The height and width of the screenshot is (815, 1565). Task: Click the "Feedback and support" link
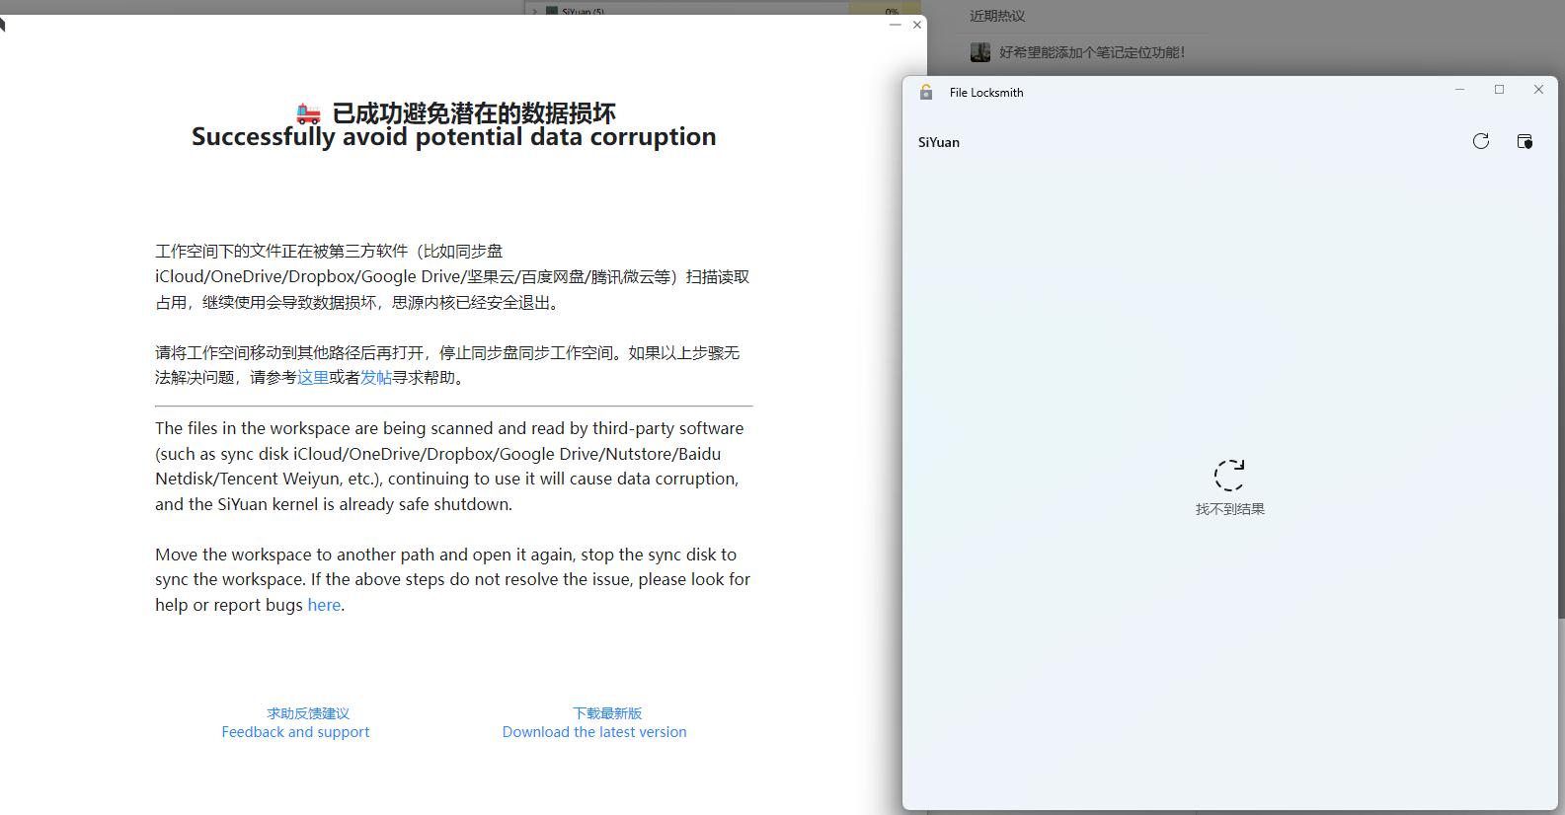pos(295,731)
